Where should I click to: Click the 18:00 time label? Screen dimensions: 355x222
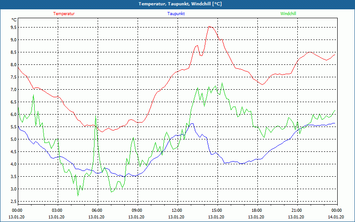(256, 210)
